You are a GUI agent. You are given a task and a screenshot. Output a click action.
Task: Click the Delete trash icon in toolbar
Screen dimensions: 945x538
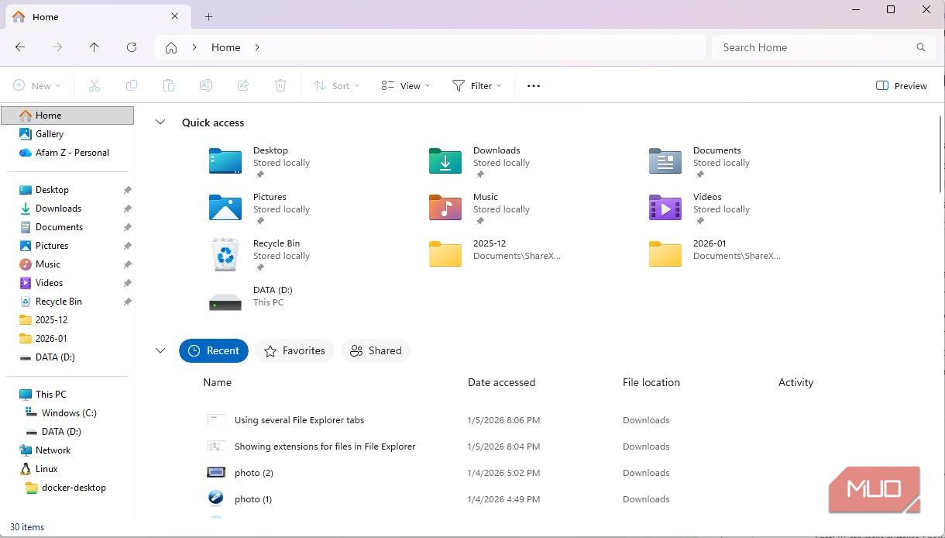point(280,86)
